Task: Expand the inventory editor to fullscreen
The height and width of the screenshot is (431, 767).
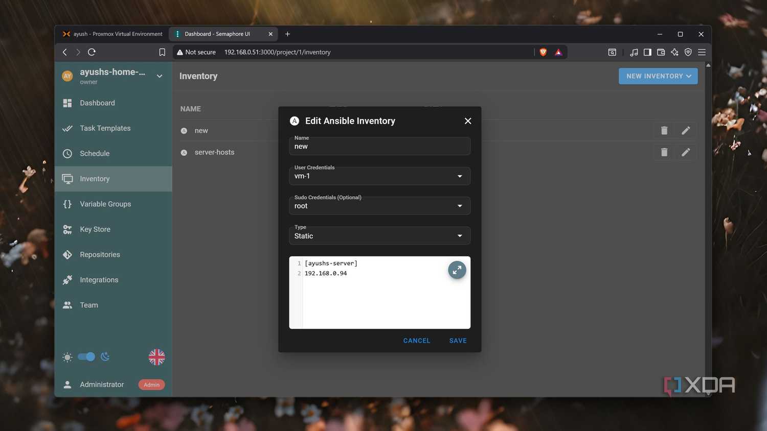Action: pyautogui.click(x=457, y=270)
